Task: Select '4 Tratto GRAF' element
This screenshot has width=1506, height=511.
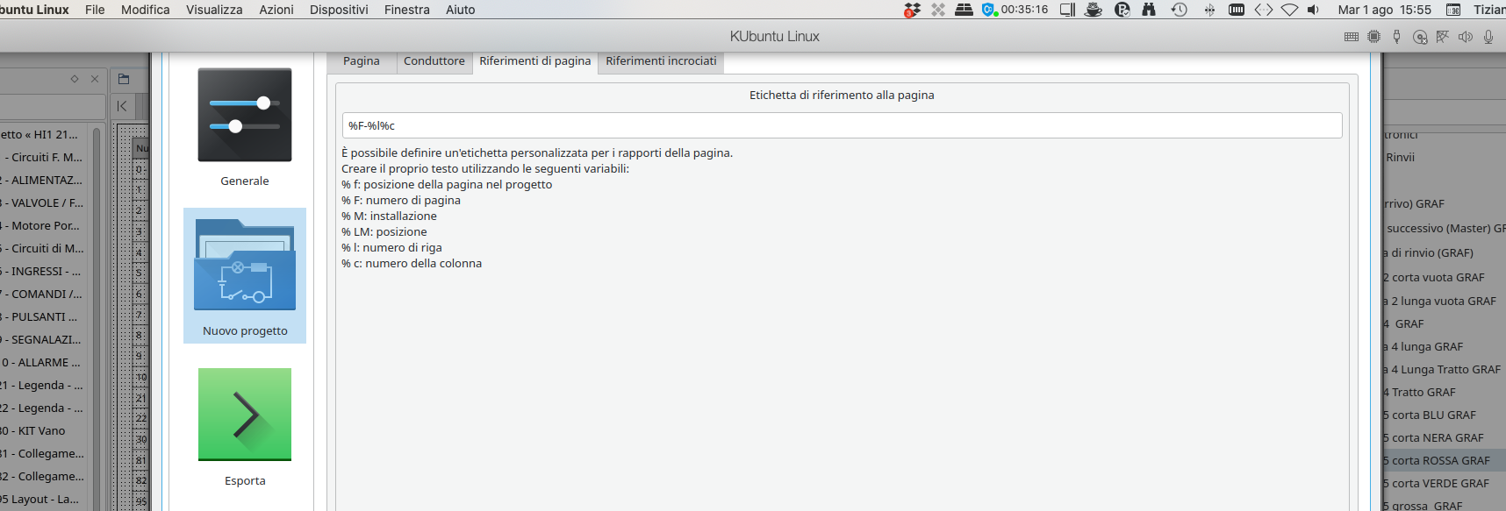Action: click(1420, 392)
